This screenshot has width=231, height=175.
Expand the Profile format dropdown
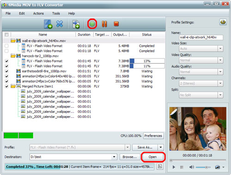tap(128, 147)
